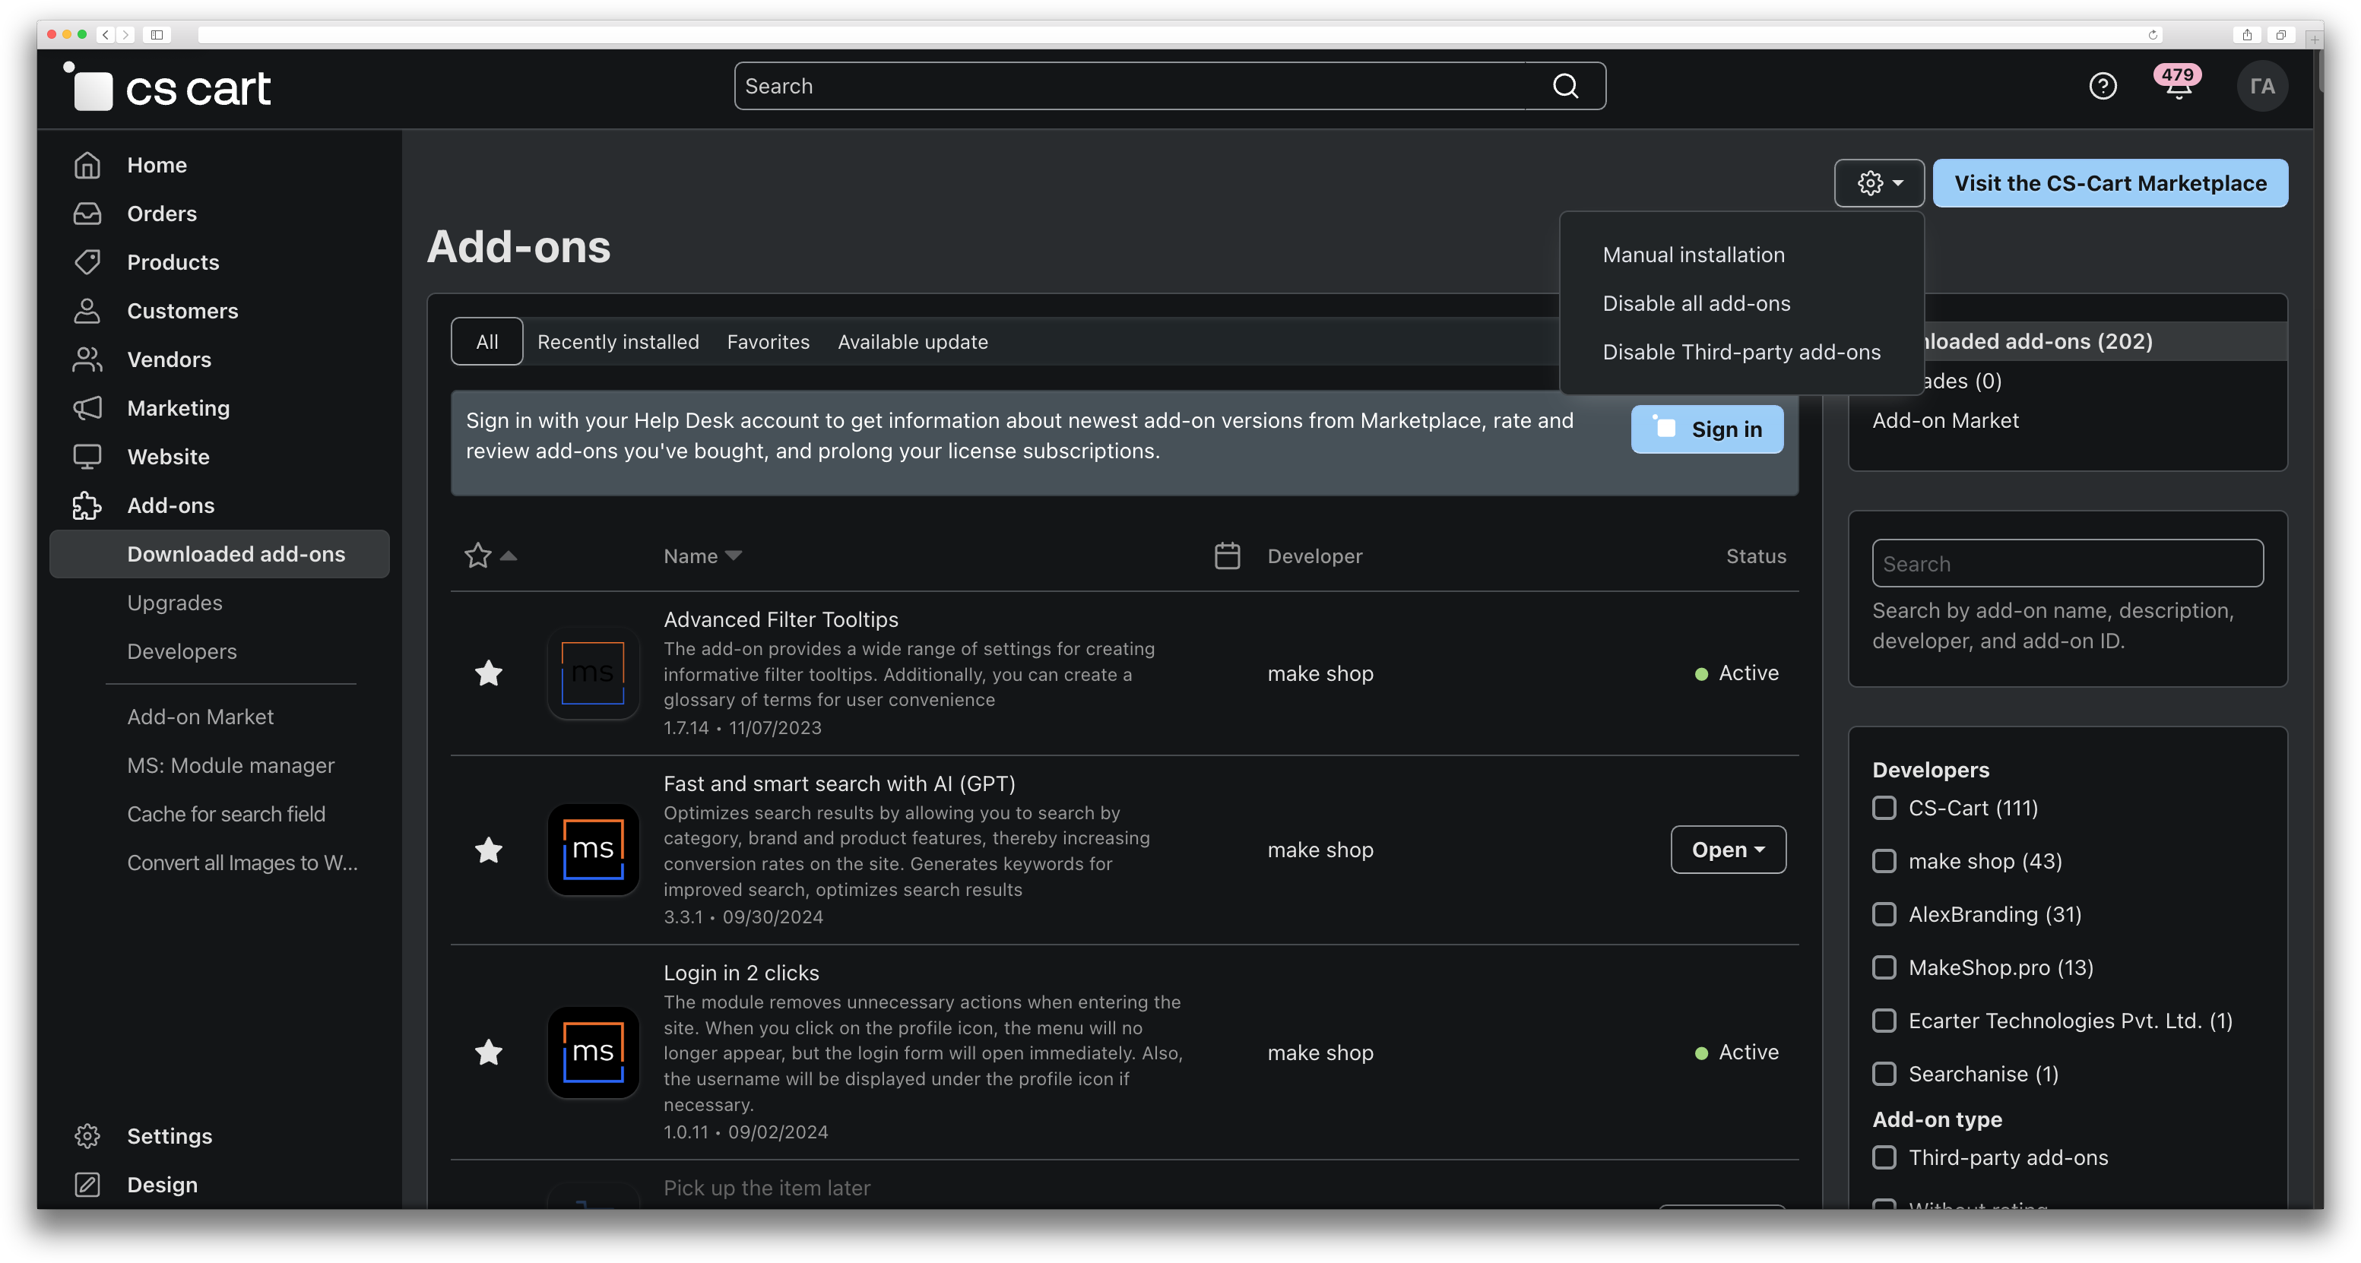Unfavorite Advanced Filter Tooltips star

[489, 673]
